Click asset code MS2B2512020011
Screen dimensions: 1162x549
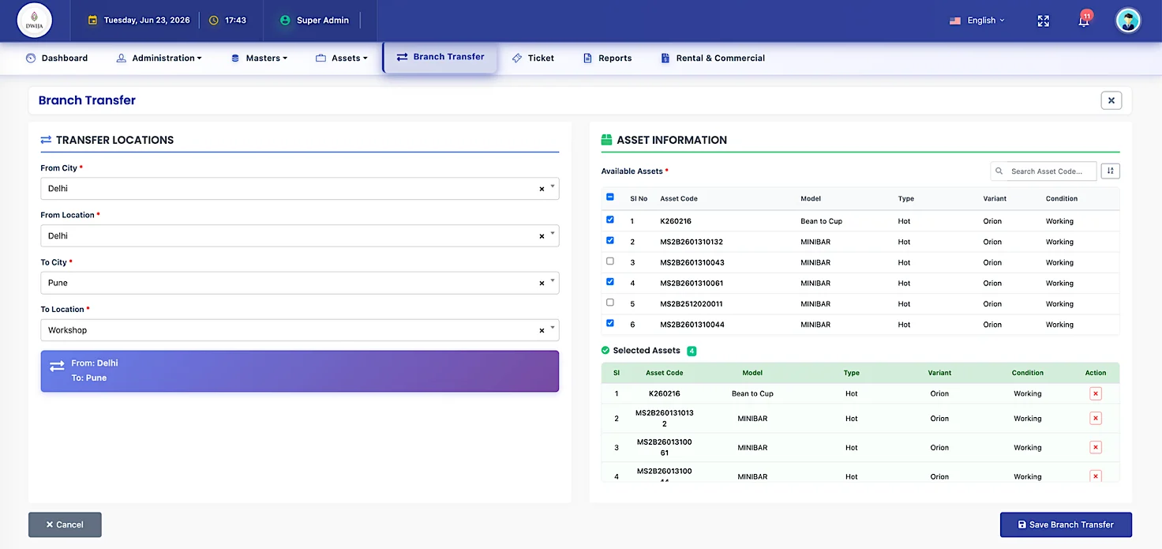coord(692,304)
